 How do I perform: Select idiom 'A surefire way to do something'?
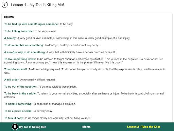pos(25,52)
